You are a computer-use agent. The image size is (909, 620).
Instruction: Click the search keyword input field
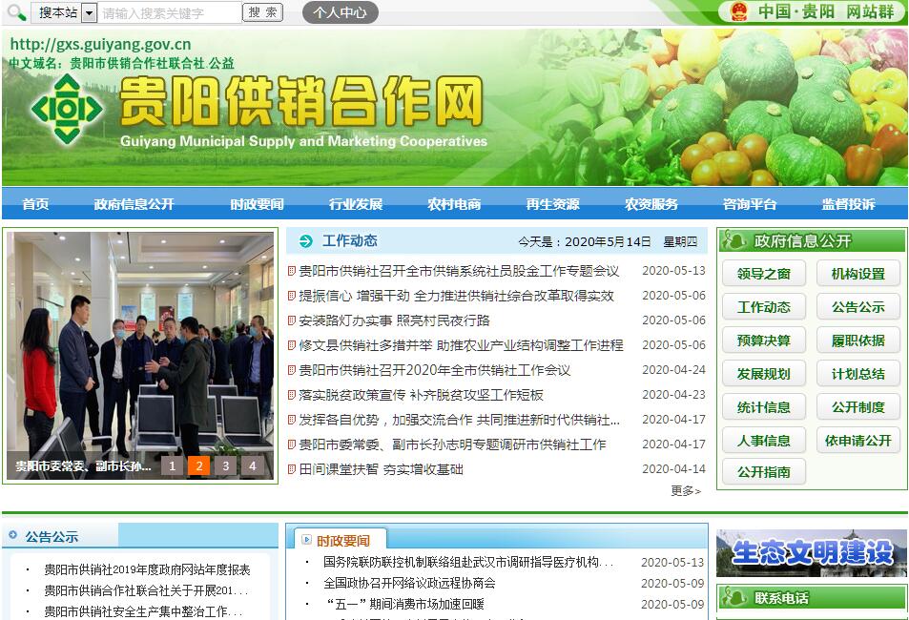[x=170, y=12]
